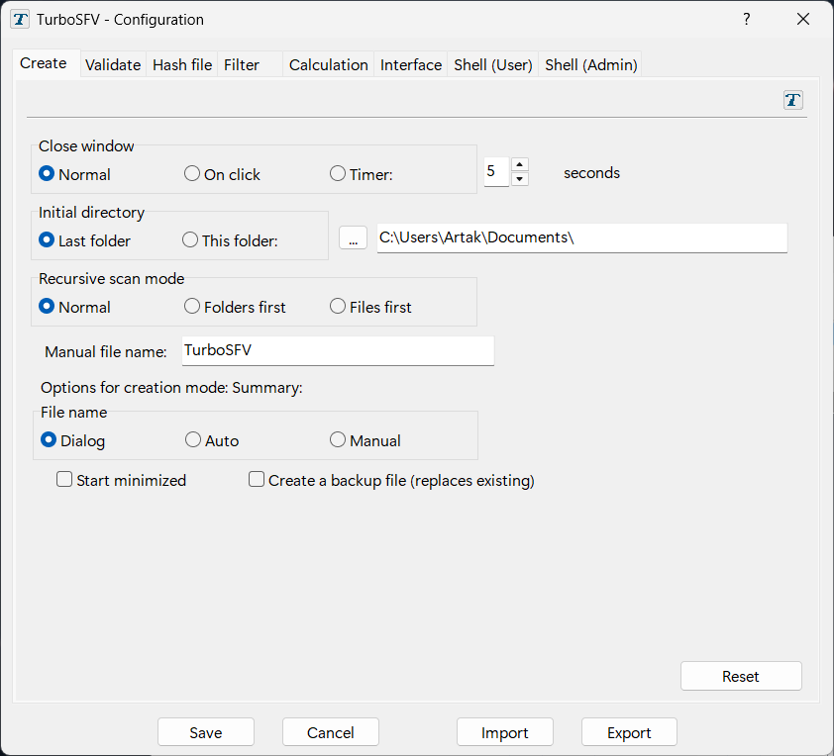
Task: Tick Create a backup file checkbox
Action: (x=258, y=480)
